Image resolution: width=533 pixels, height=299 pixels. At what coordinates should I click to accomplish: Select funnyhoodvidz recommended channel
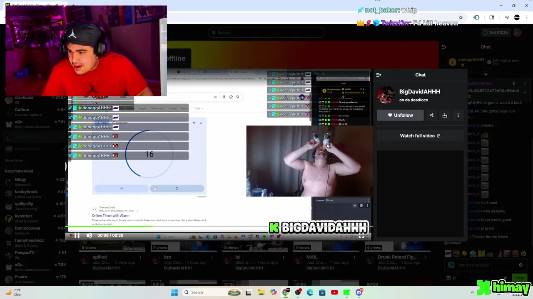coord(34,242)
